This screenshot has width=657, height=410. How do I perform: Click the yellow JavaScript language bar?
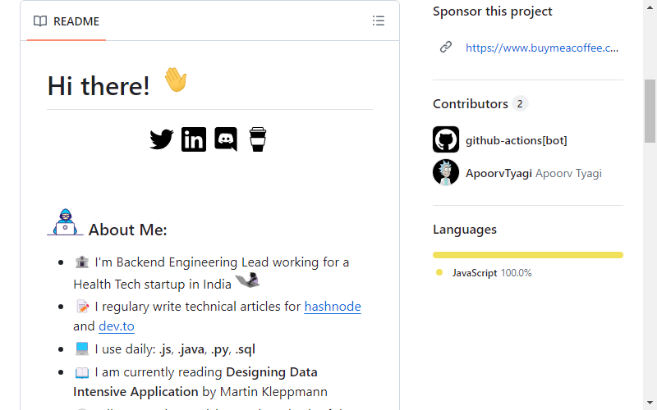pos(528,255)
